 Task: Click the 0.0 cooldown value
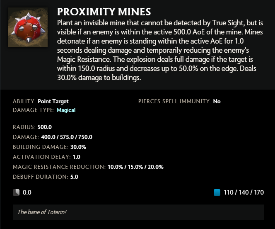pos(27,192)
